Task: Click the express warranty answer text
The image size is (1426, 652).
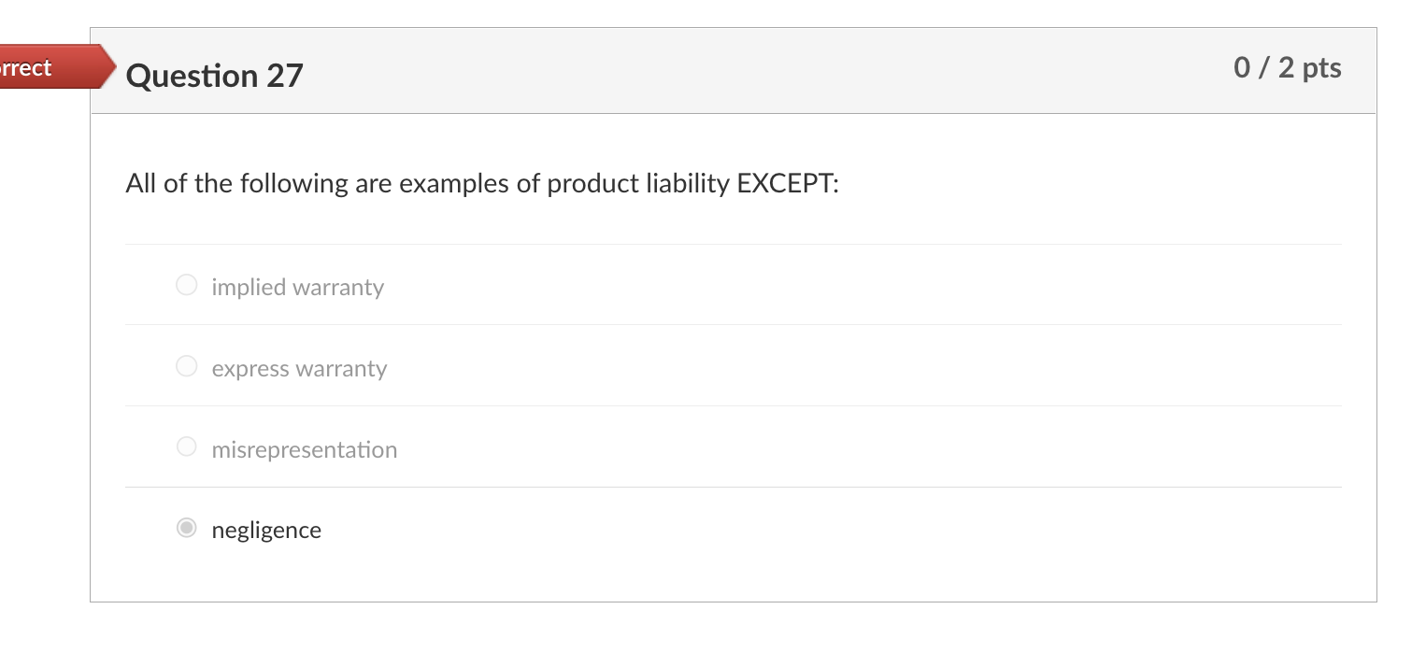Action: click(x=299, y=368)
